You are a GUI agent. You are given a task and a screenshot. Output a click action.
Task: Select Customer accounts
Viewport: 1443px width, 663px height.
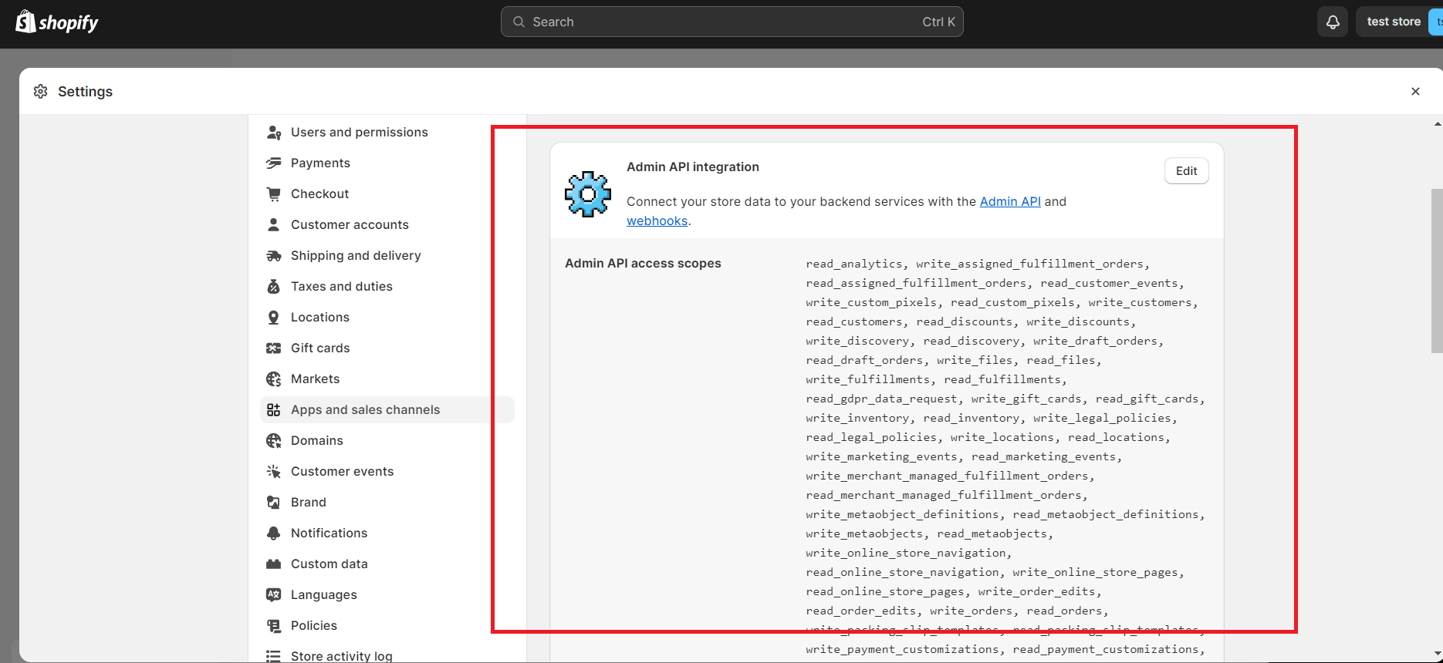tap(387, 225)
